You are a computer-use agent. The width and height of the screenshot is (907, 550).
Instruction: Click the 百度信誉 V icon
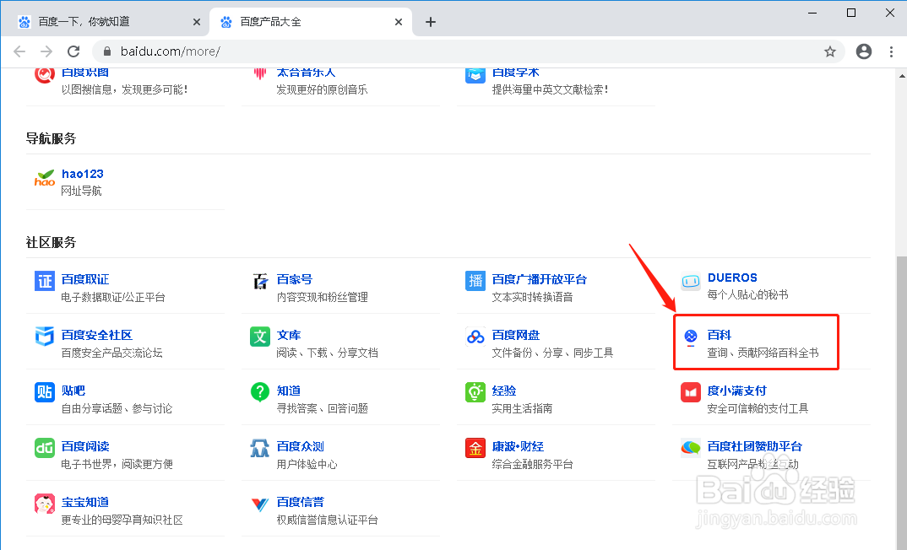(260, 504)
